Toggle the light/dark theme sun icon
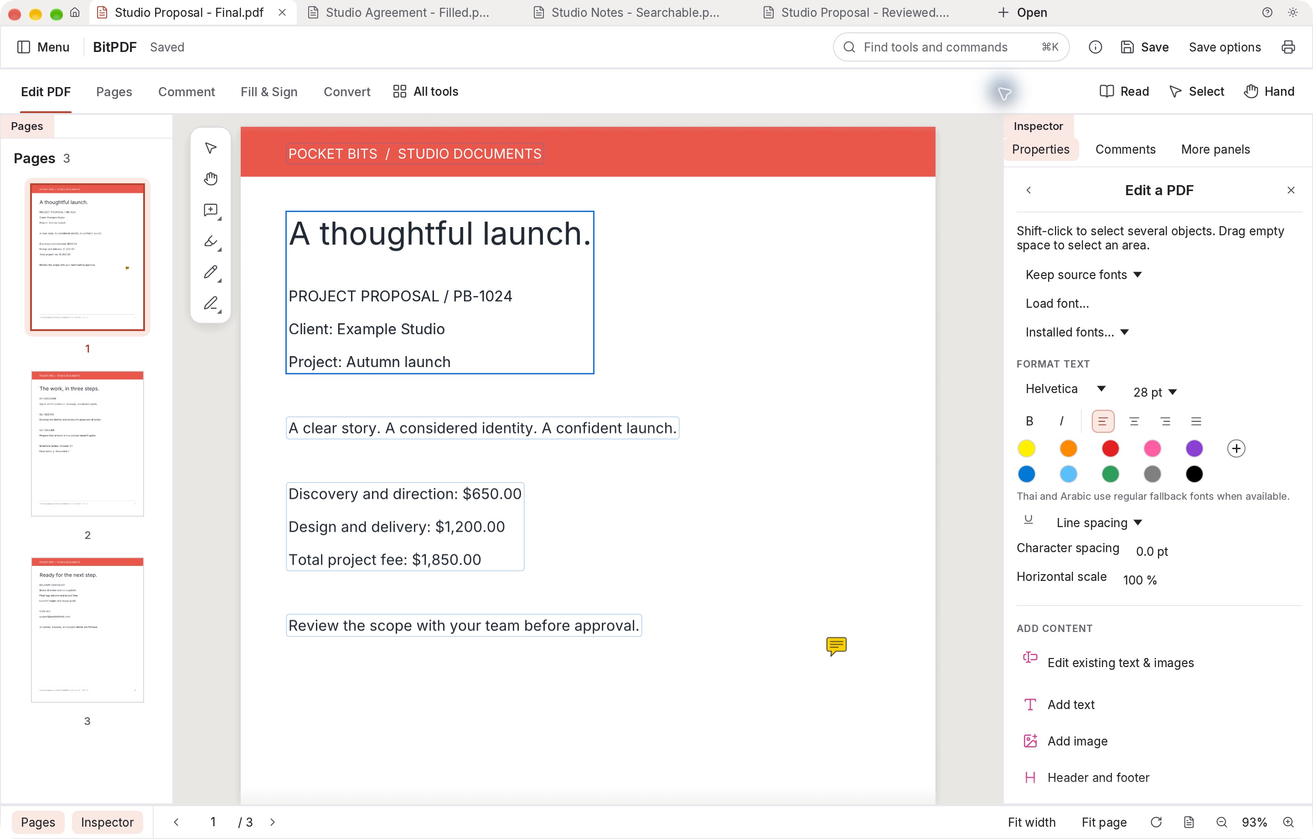Image resolution: width=1313 pixels, height=839 pixels. coord(1293,13)
